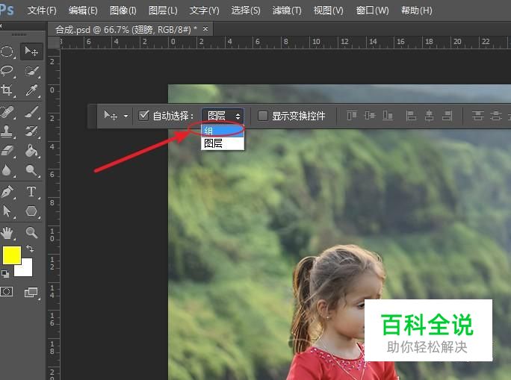Select the Paint Bucket tool
The image size is (511, 380).
click(31, 151)
